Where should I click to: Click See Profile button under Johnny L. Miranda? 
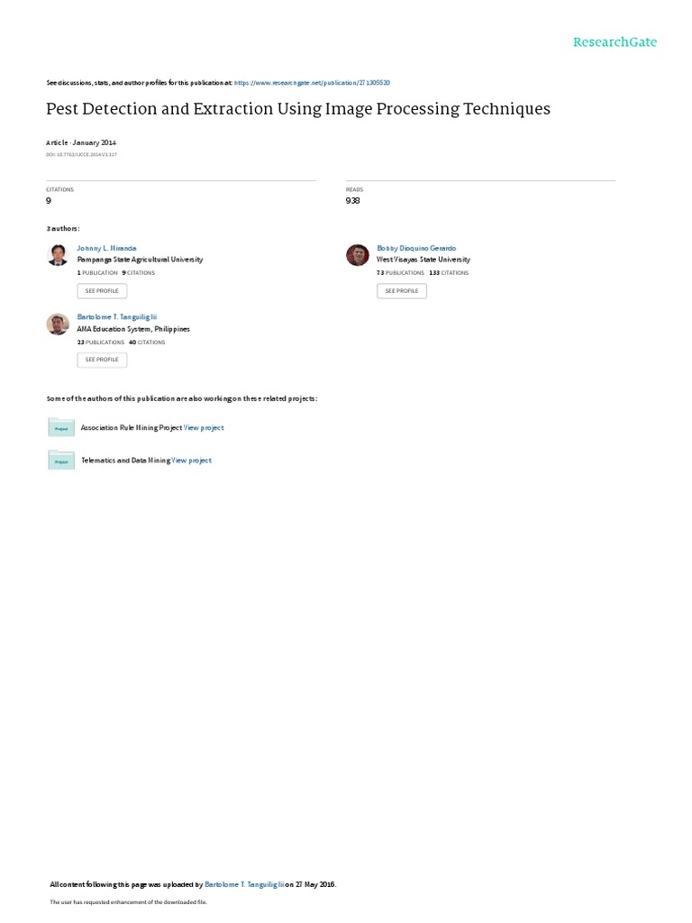click(x=102, y=291)
